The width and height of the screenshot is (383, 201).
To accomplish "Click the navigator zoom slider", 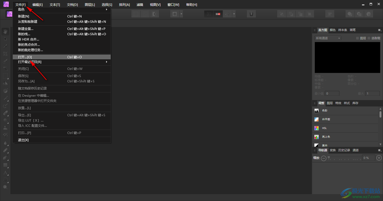I will click(x=344, y=158).
